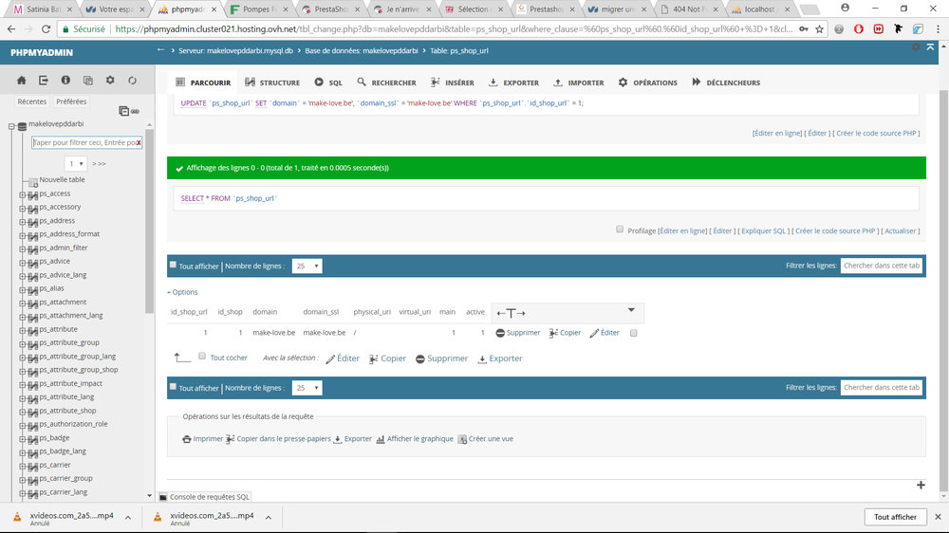
Task: Click the Créer une vue icon
Action: pos(462,439)
